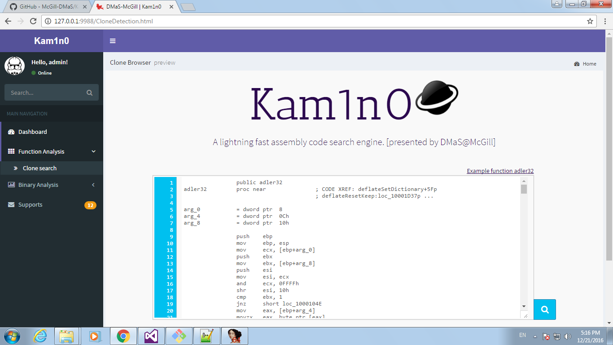Image resolution: width=613 pixels, height=345 pixels.
Task: Open the taskbar clock 5:16 PM
Action: pos(590,336)
